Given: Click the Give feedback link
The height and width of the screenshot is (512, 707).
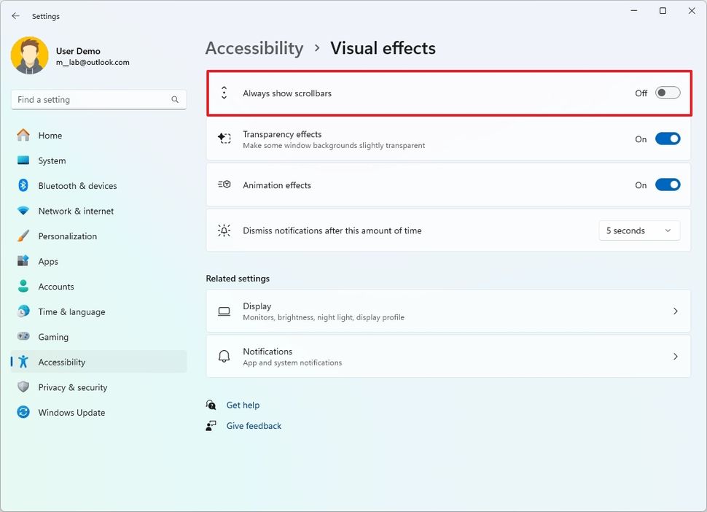Looking at the screenshot, I should tap(254, 425).
